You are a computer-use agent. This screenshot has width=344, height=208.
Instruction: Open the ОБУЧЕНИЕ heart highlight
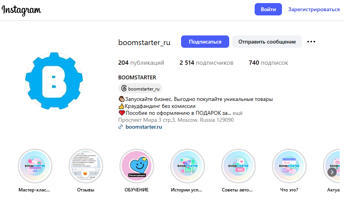137,166
